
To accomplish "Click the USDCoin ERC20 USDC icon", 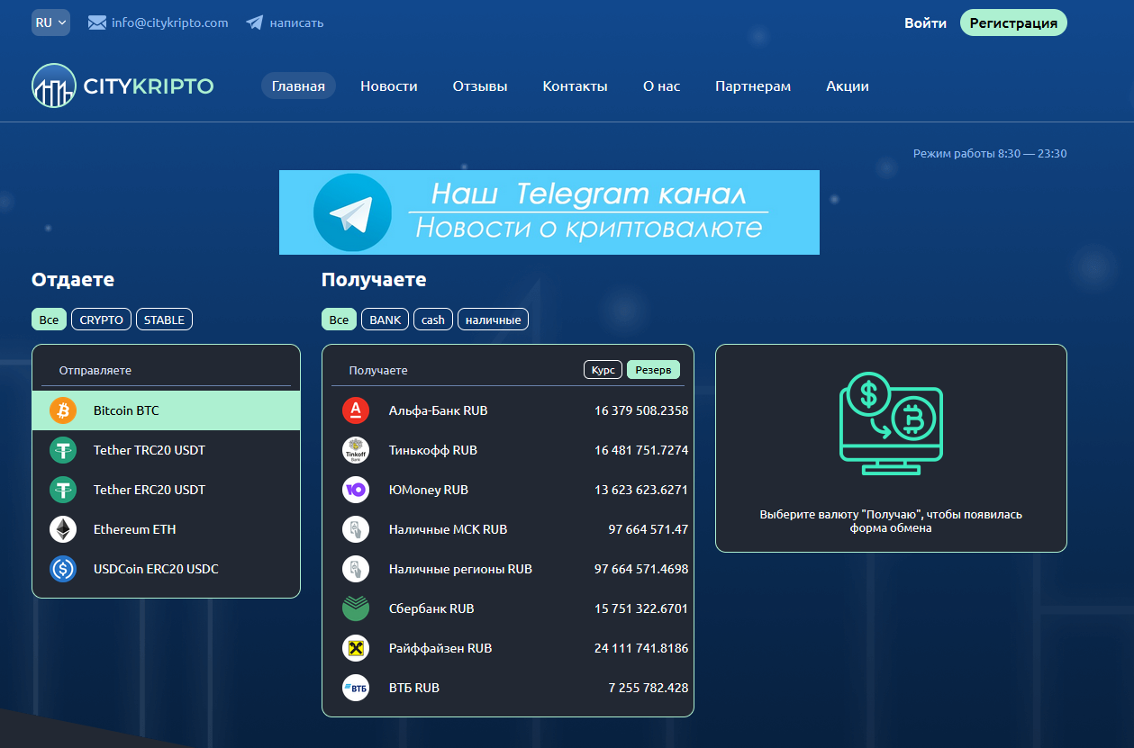I will point(62,569).
